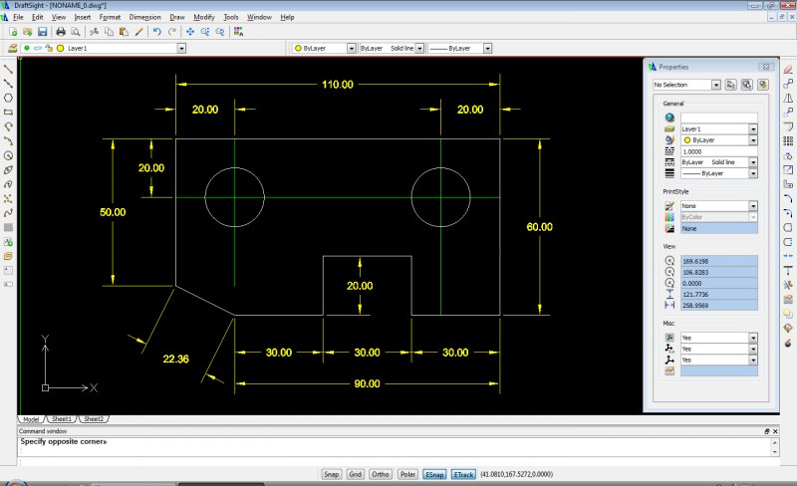Select the Mirror tool on right toolbar

pyautogui.click(x=788, y=98)
